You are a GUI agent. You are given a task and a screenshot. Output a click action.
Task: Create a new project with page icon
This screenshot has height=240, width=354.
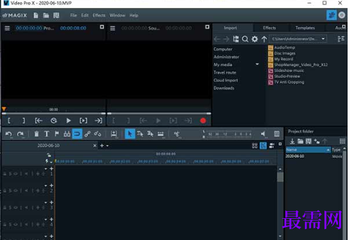pos(35,15)
